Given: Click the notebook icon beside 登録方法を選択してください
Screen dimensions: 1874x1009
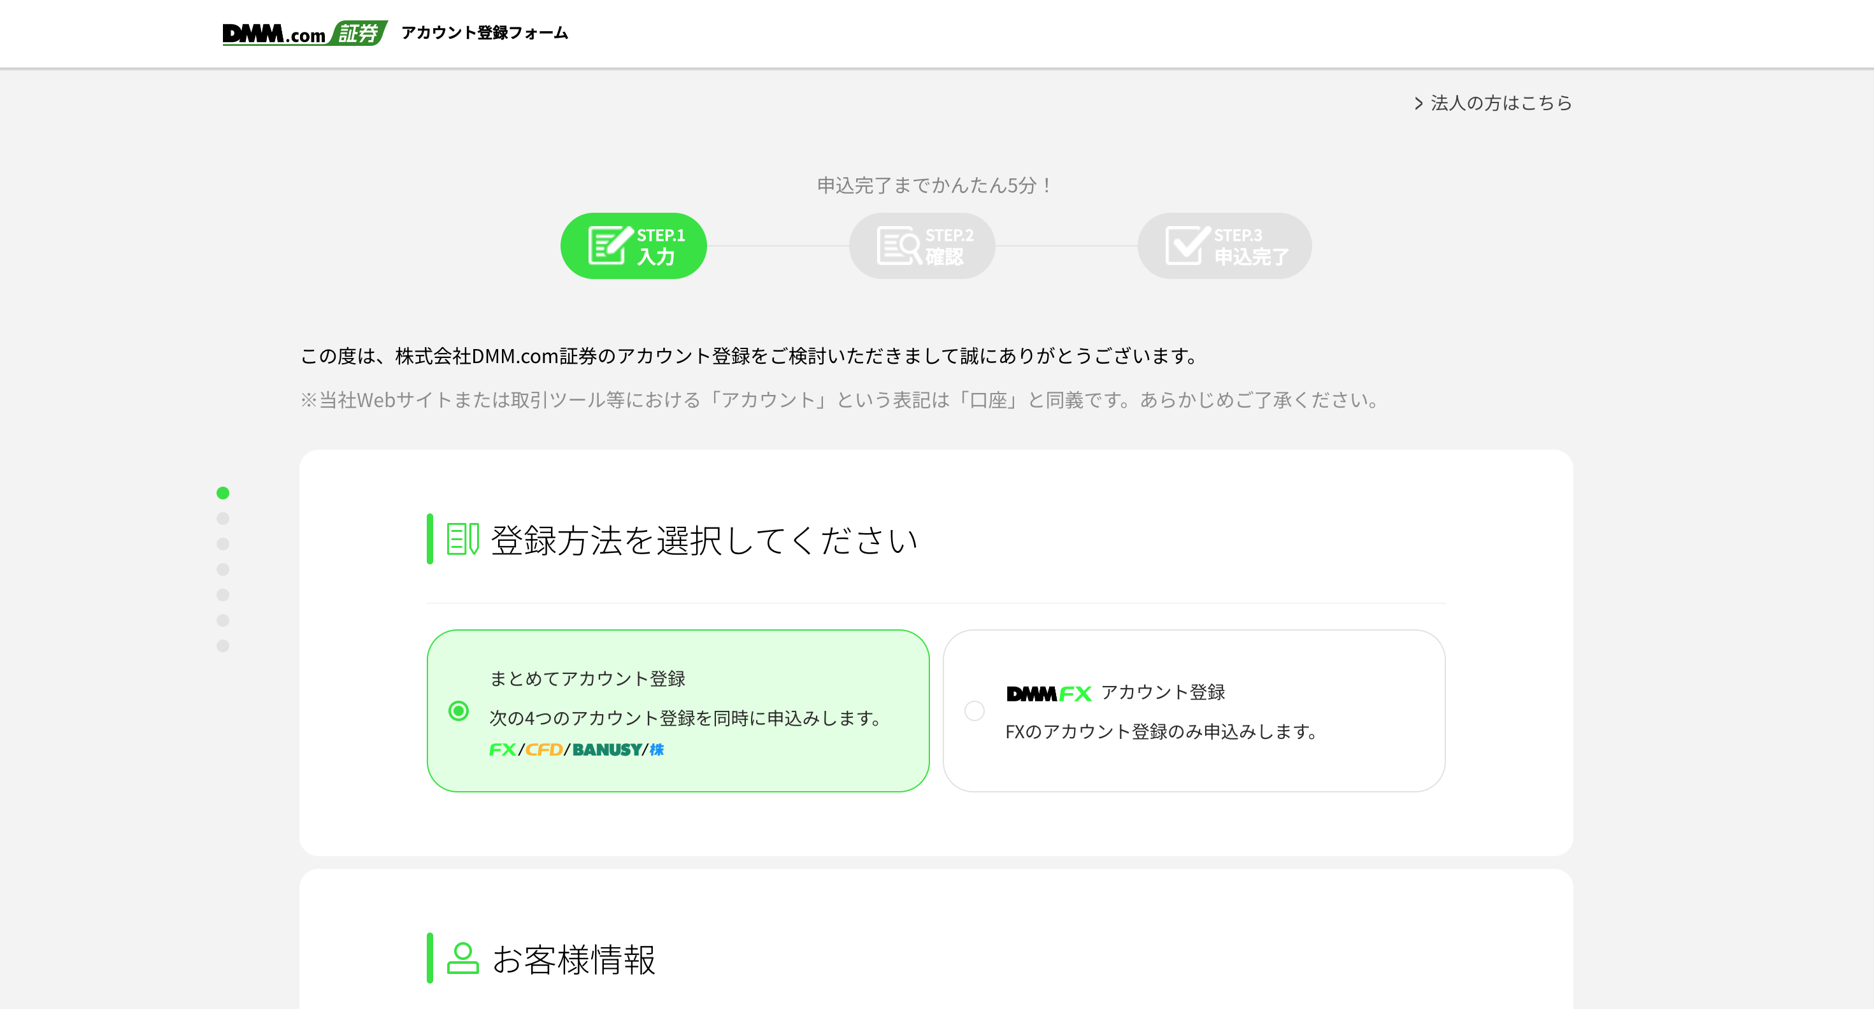Looking at the screenshot, I should click(x=462, y=539).
